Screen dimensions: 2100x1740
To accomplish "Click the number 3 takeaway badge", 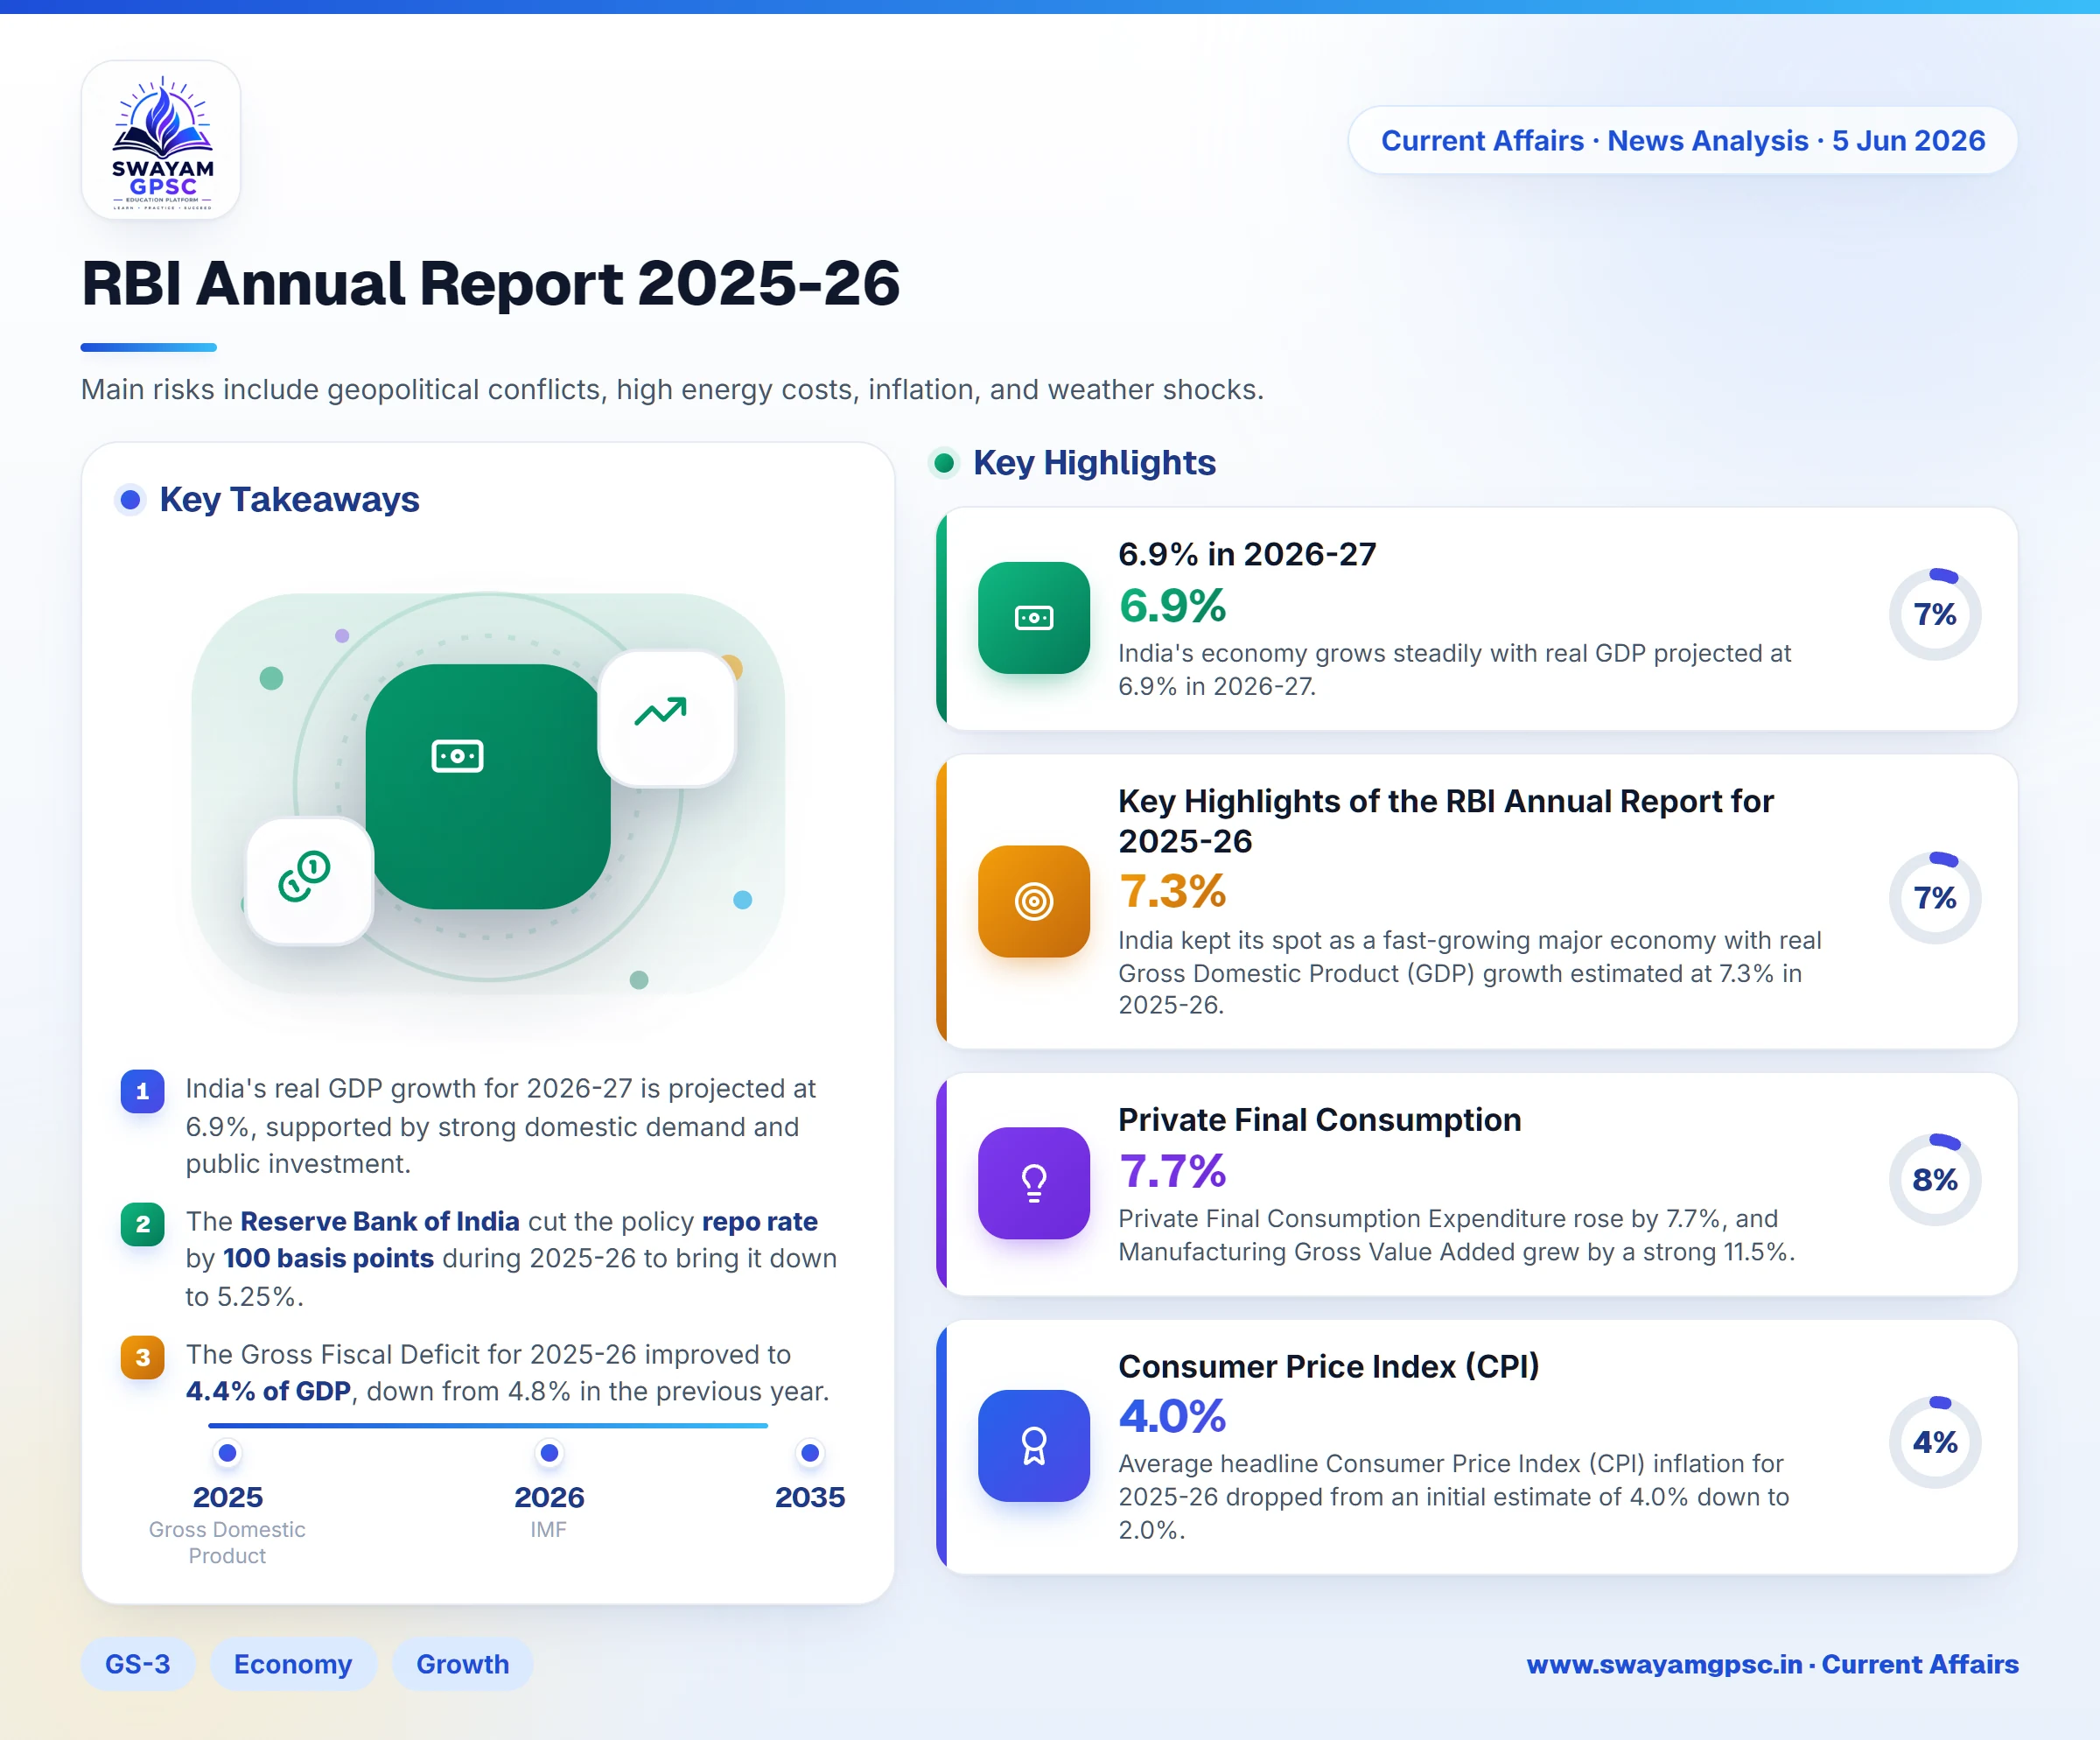I will point(143,1357).
